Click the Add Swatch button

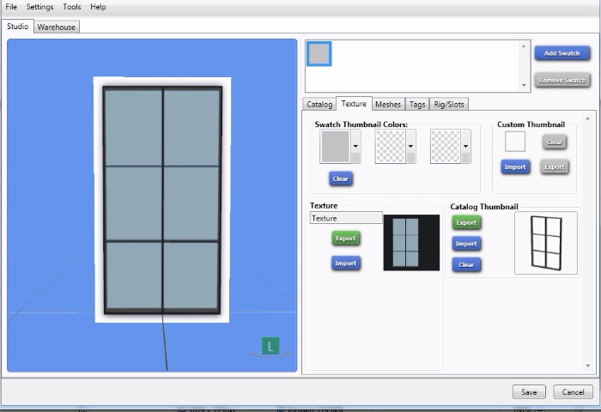[562, 53]
